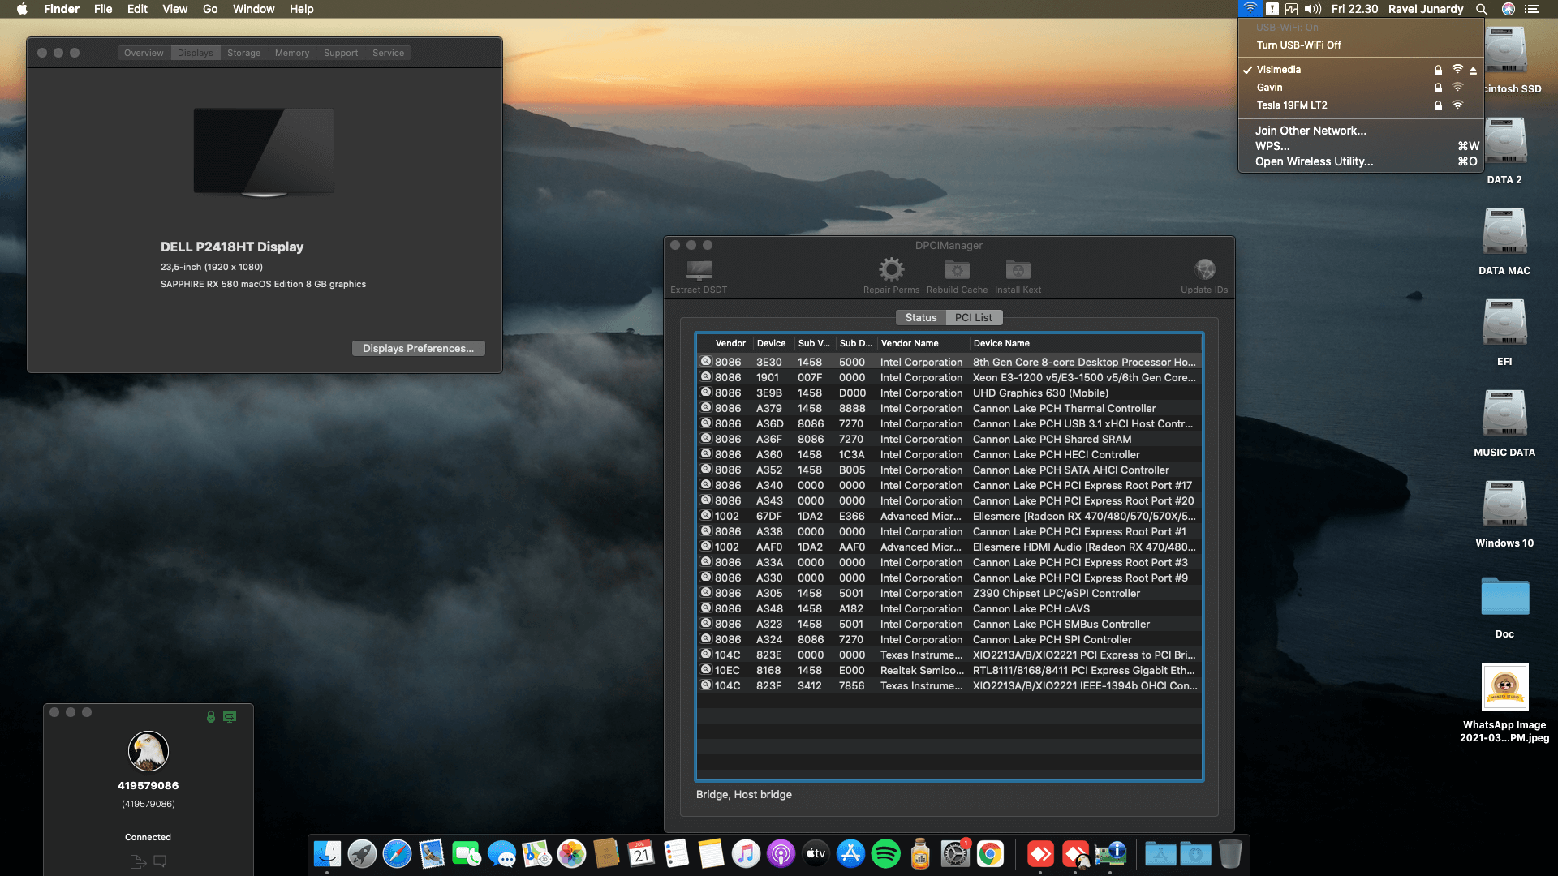This screenshot has height=876, width=1558.
Task: Click green monitor icon in AnyDesk window
Action: tap(230, 716)
